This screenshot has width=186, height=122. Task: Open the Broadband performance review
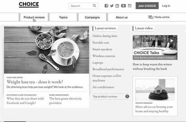pyautogui.click(x=108, y=69)
